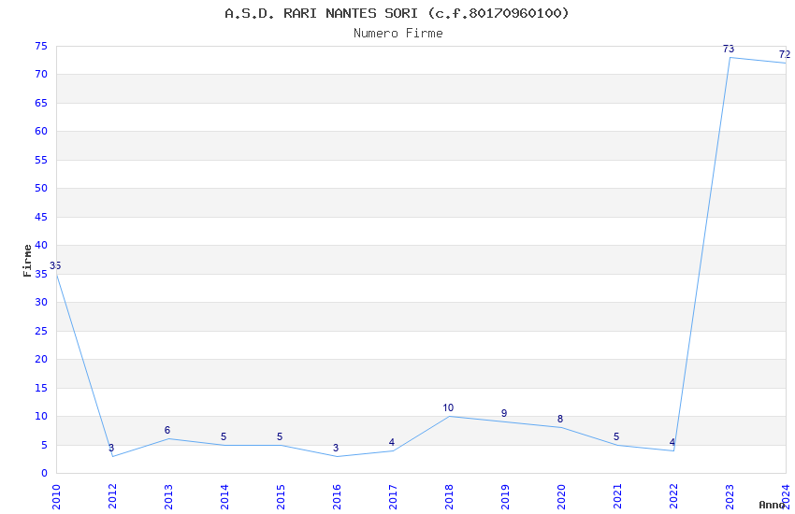The width and height of the screenshot is (795, 514).
Task: Click the 2018 data point on the line
Action: [x=449, y=416]
